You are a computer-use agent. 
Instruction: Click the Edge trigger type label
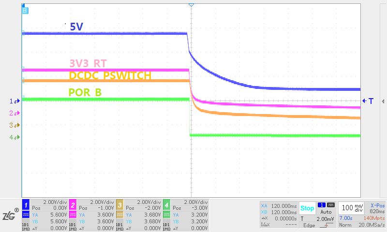click(x=309, y=225)
